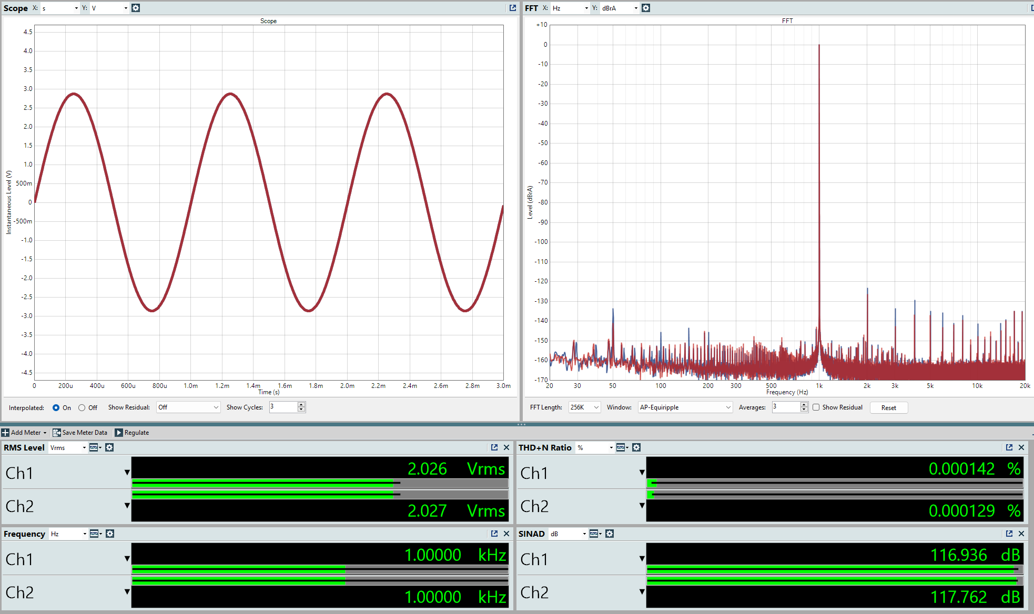The height and width of the screenshot is (614, 1034).
Task: Open RMS Level meter settings gear
Action: 109,447
